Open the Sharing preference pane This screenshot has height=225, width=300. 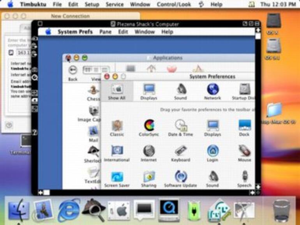coord(149,179)
